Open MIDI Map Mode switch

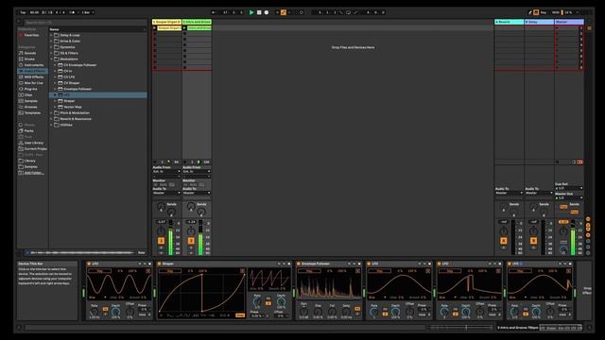[x=556, y=12]
